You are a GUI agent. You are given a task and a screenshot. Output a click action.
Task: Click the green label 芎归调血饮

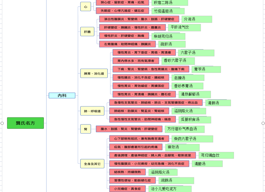[x=216, y=155]
